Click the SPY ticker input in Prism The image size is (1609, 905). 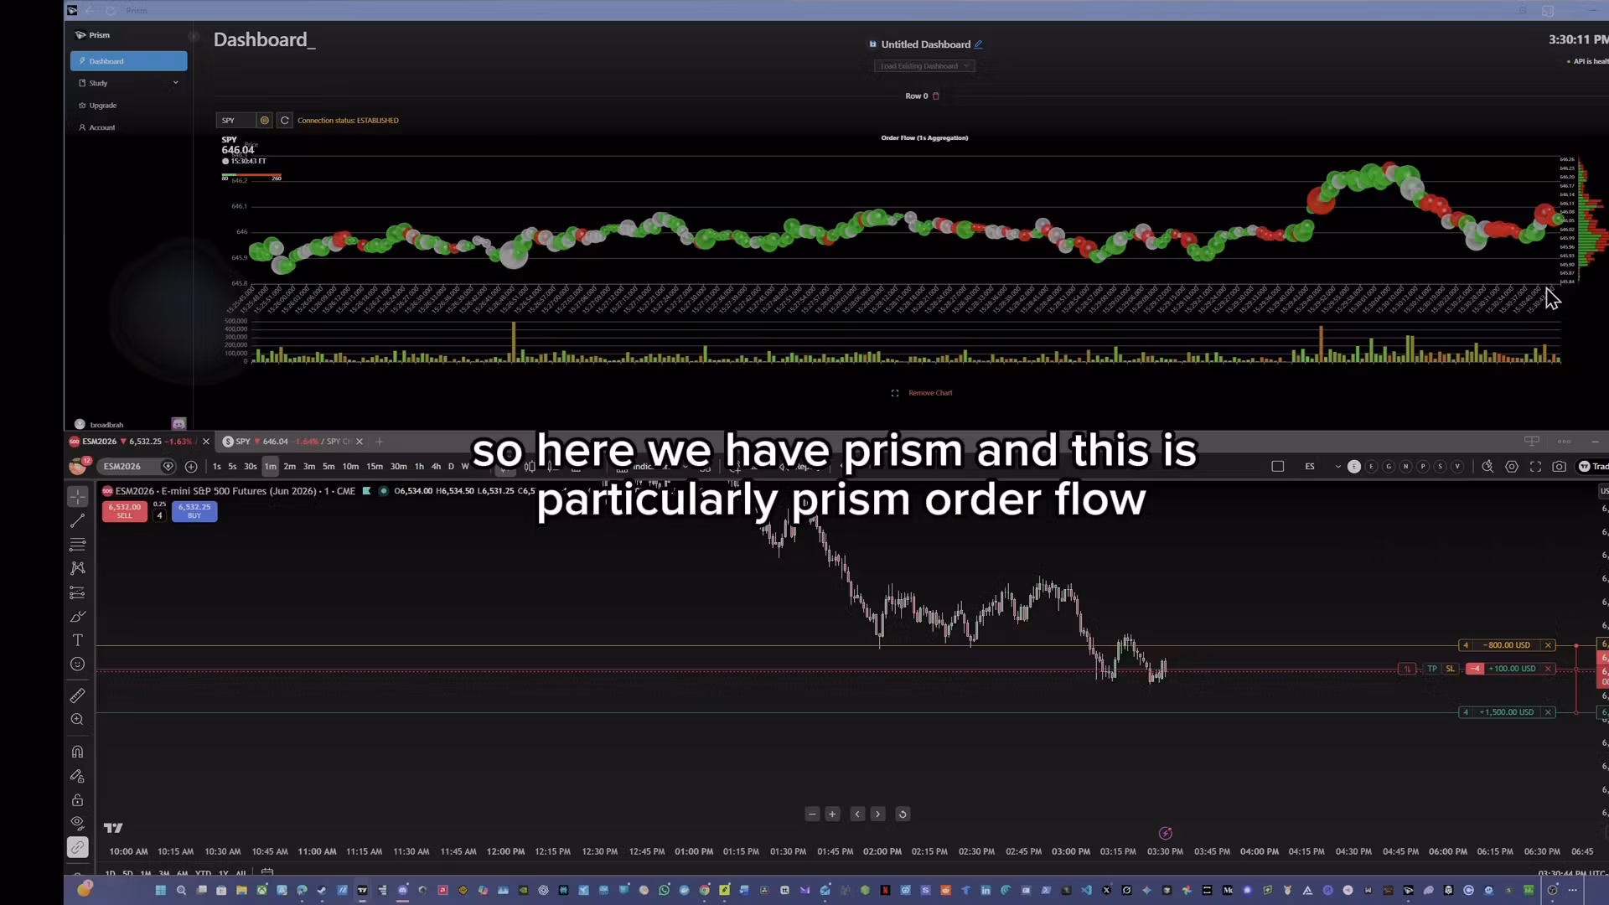click(235, 121)
